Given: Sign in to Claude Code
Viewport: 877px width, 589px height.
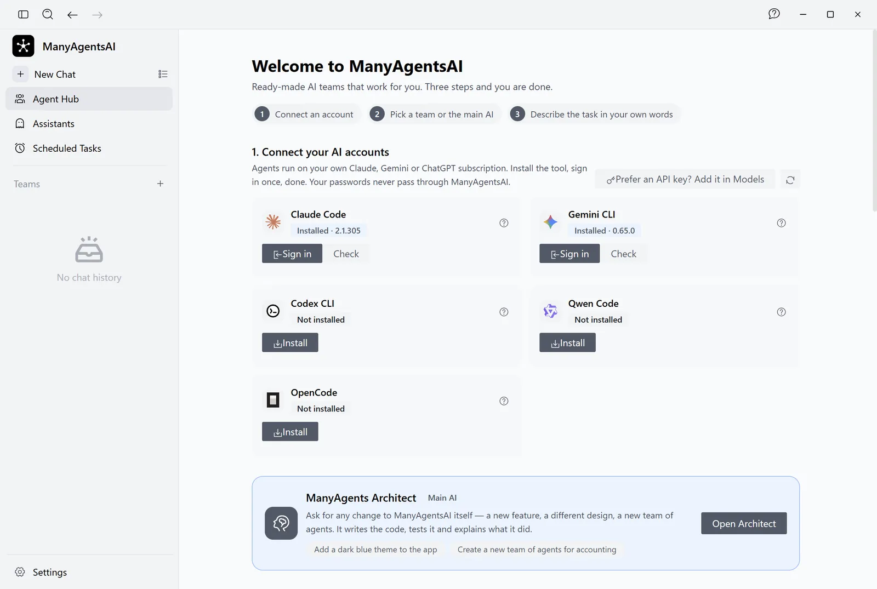Looking at the screenshot, I should pyautogui.click(x=292, y=254).
